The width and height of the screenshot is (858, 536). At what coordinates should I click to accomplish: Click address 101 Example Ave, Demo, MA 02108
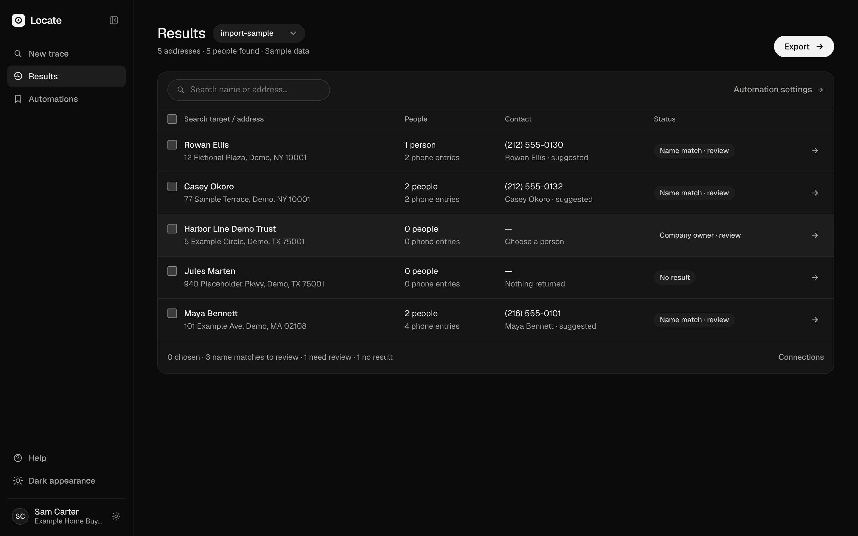[245, 326]
